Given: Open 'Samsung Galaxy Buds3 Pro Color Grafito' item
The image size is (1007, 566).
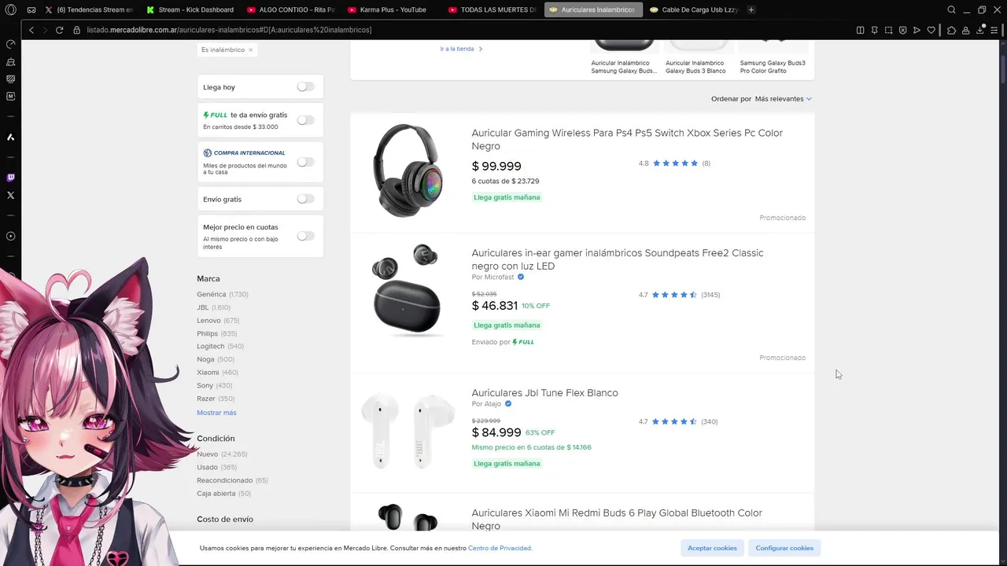Looking at the screenshot, I should pos(773,67).
